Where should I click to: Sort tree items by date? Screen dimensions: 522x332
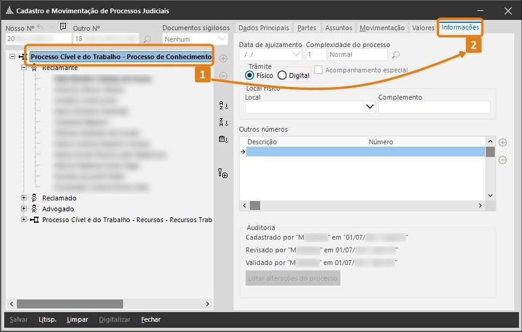click(223, 139)
